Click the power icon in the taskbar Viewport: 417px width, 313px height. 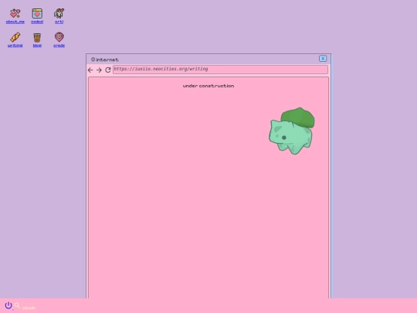[8, 305]
